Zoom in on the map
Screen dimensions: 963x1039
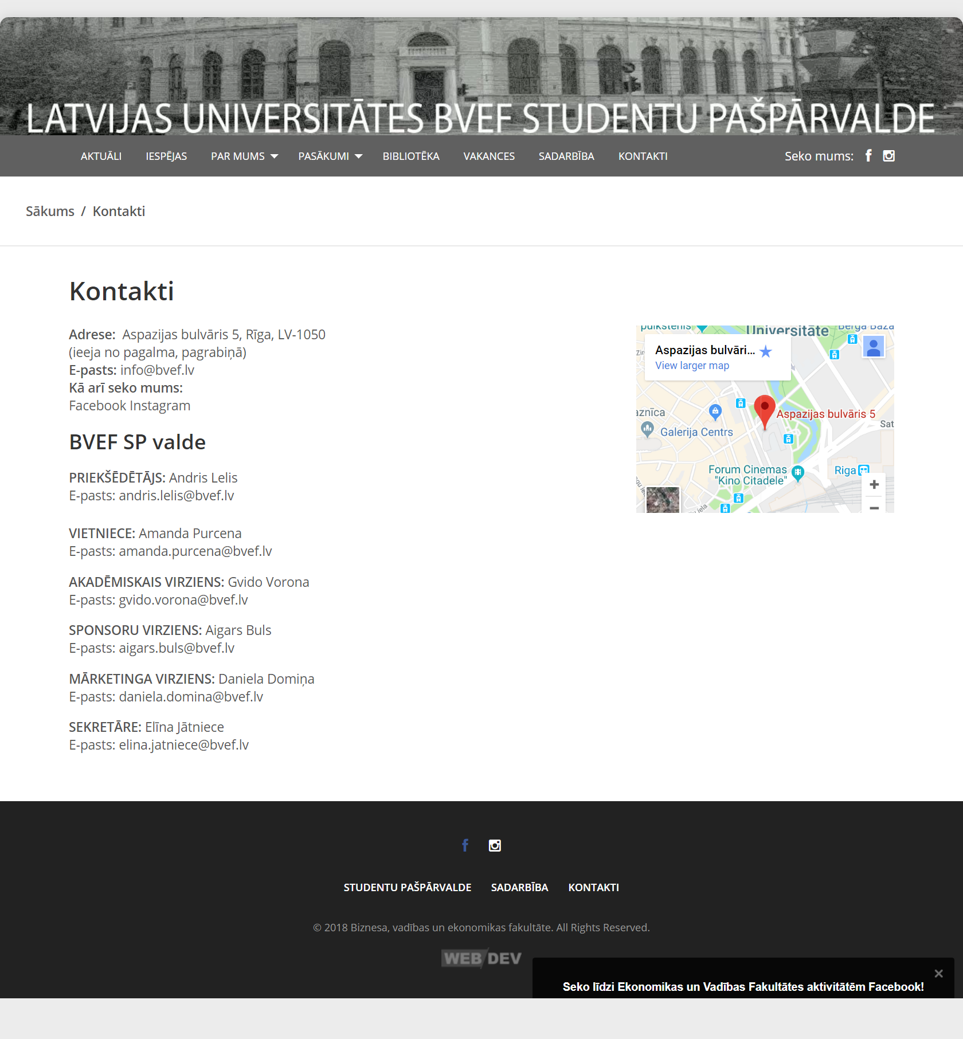[x=874, y=485]
